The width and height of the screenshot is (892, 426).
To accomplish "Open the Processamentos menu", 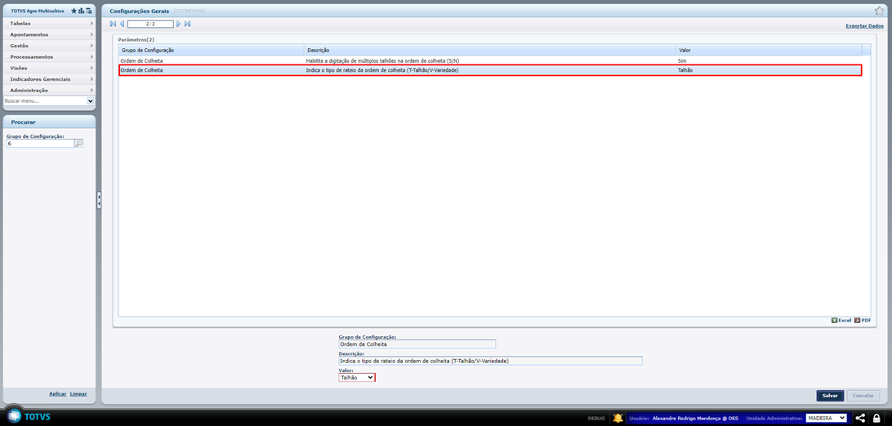I will 49,57.
